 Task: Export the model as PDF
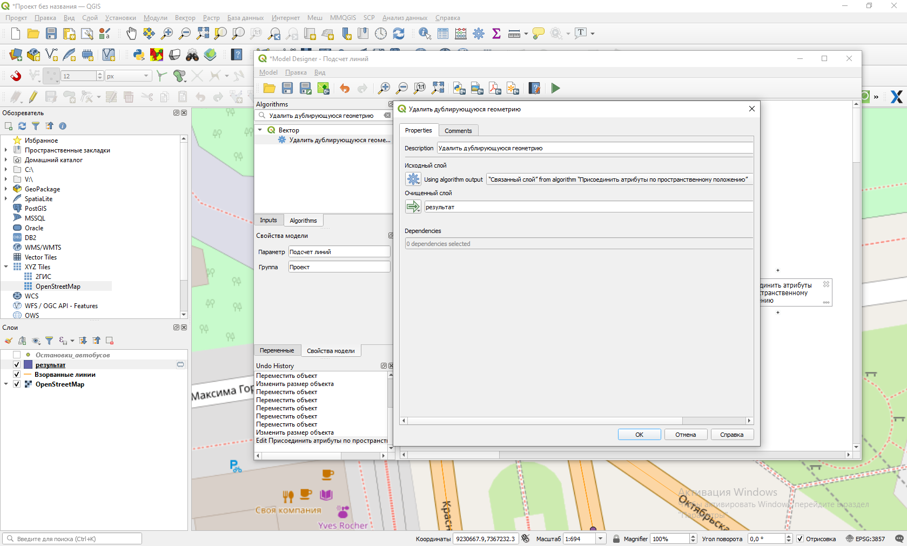click(x=495, y=88)
